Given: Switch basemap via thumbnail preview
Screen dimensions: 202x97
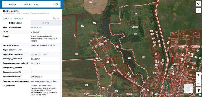Looking at the screenshot, I should click(x=188, y=88).
